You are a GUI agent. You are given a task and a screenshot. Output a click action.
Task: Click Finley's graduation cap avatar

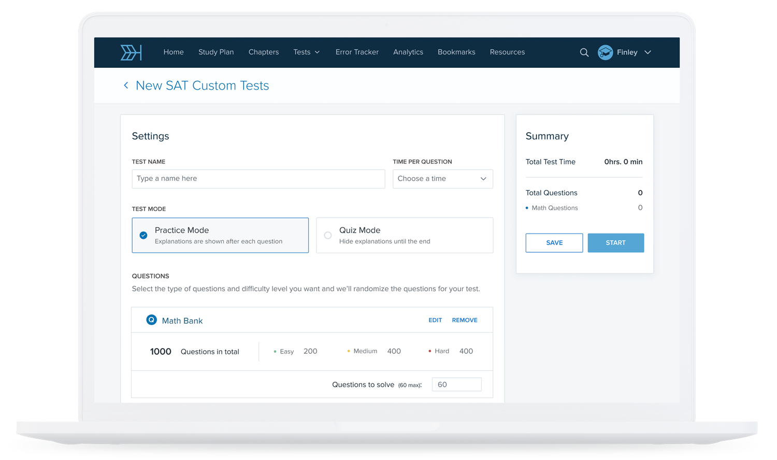(x=605, y=52)
